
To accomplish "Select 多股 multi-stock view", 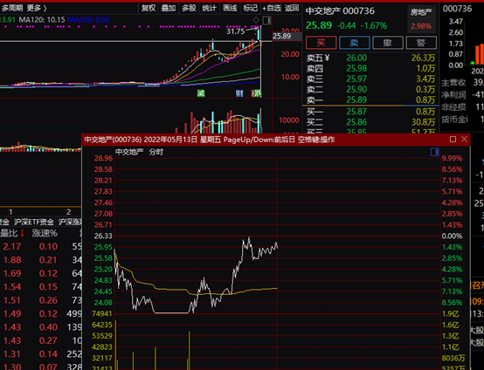I will pyautogui.click(x=189, y=8).
